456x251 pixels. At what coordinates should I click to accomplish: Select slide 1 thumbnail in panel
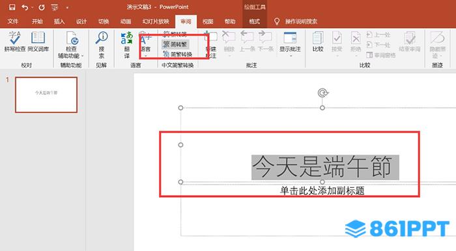coord(46,94)
